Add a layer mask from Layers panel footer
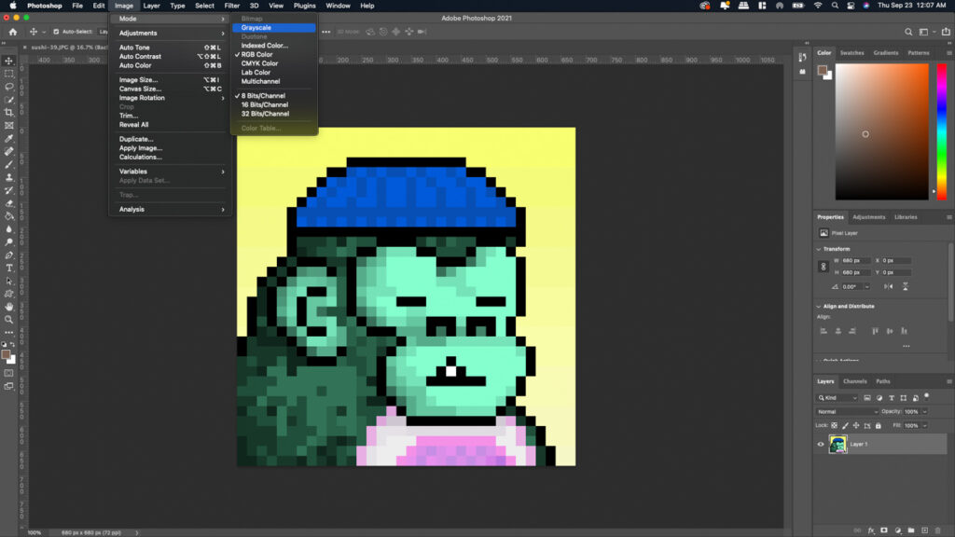The height and width of the screenshot is (537, 955). 884,530
